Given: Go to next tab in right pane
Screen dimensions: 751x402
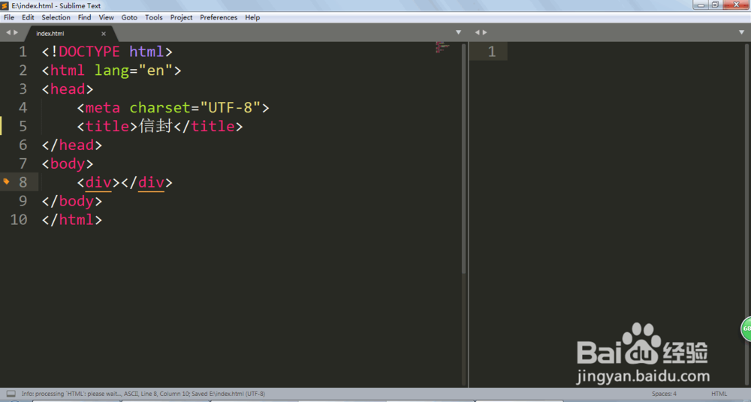Looking at the screenshot, I should tap(484, 32).
